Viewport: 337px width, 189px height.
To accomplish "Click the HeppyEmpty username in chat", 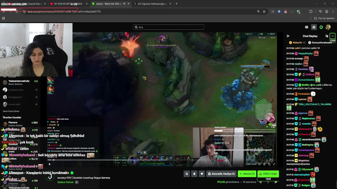I will (305, 54).
